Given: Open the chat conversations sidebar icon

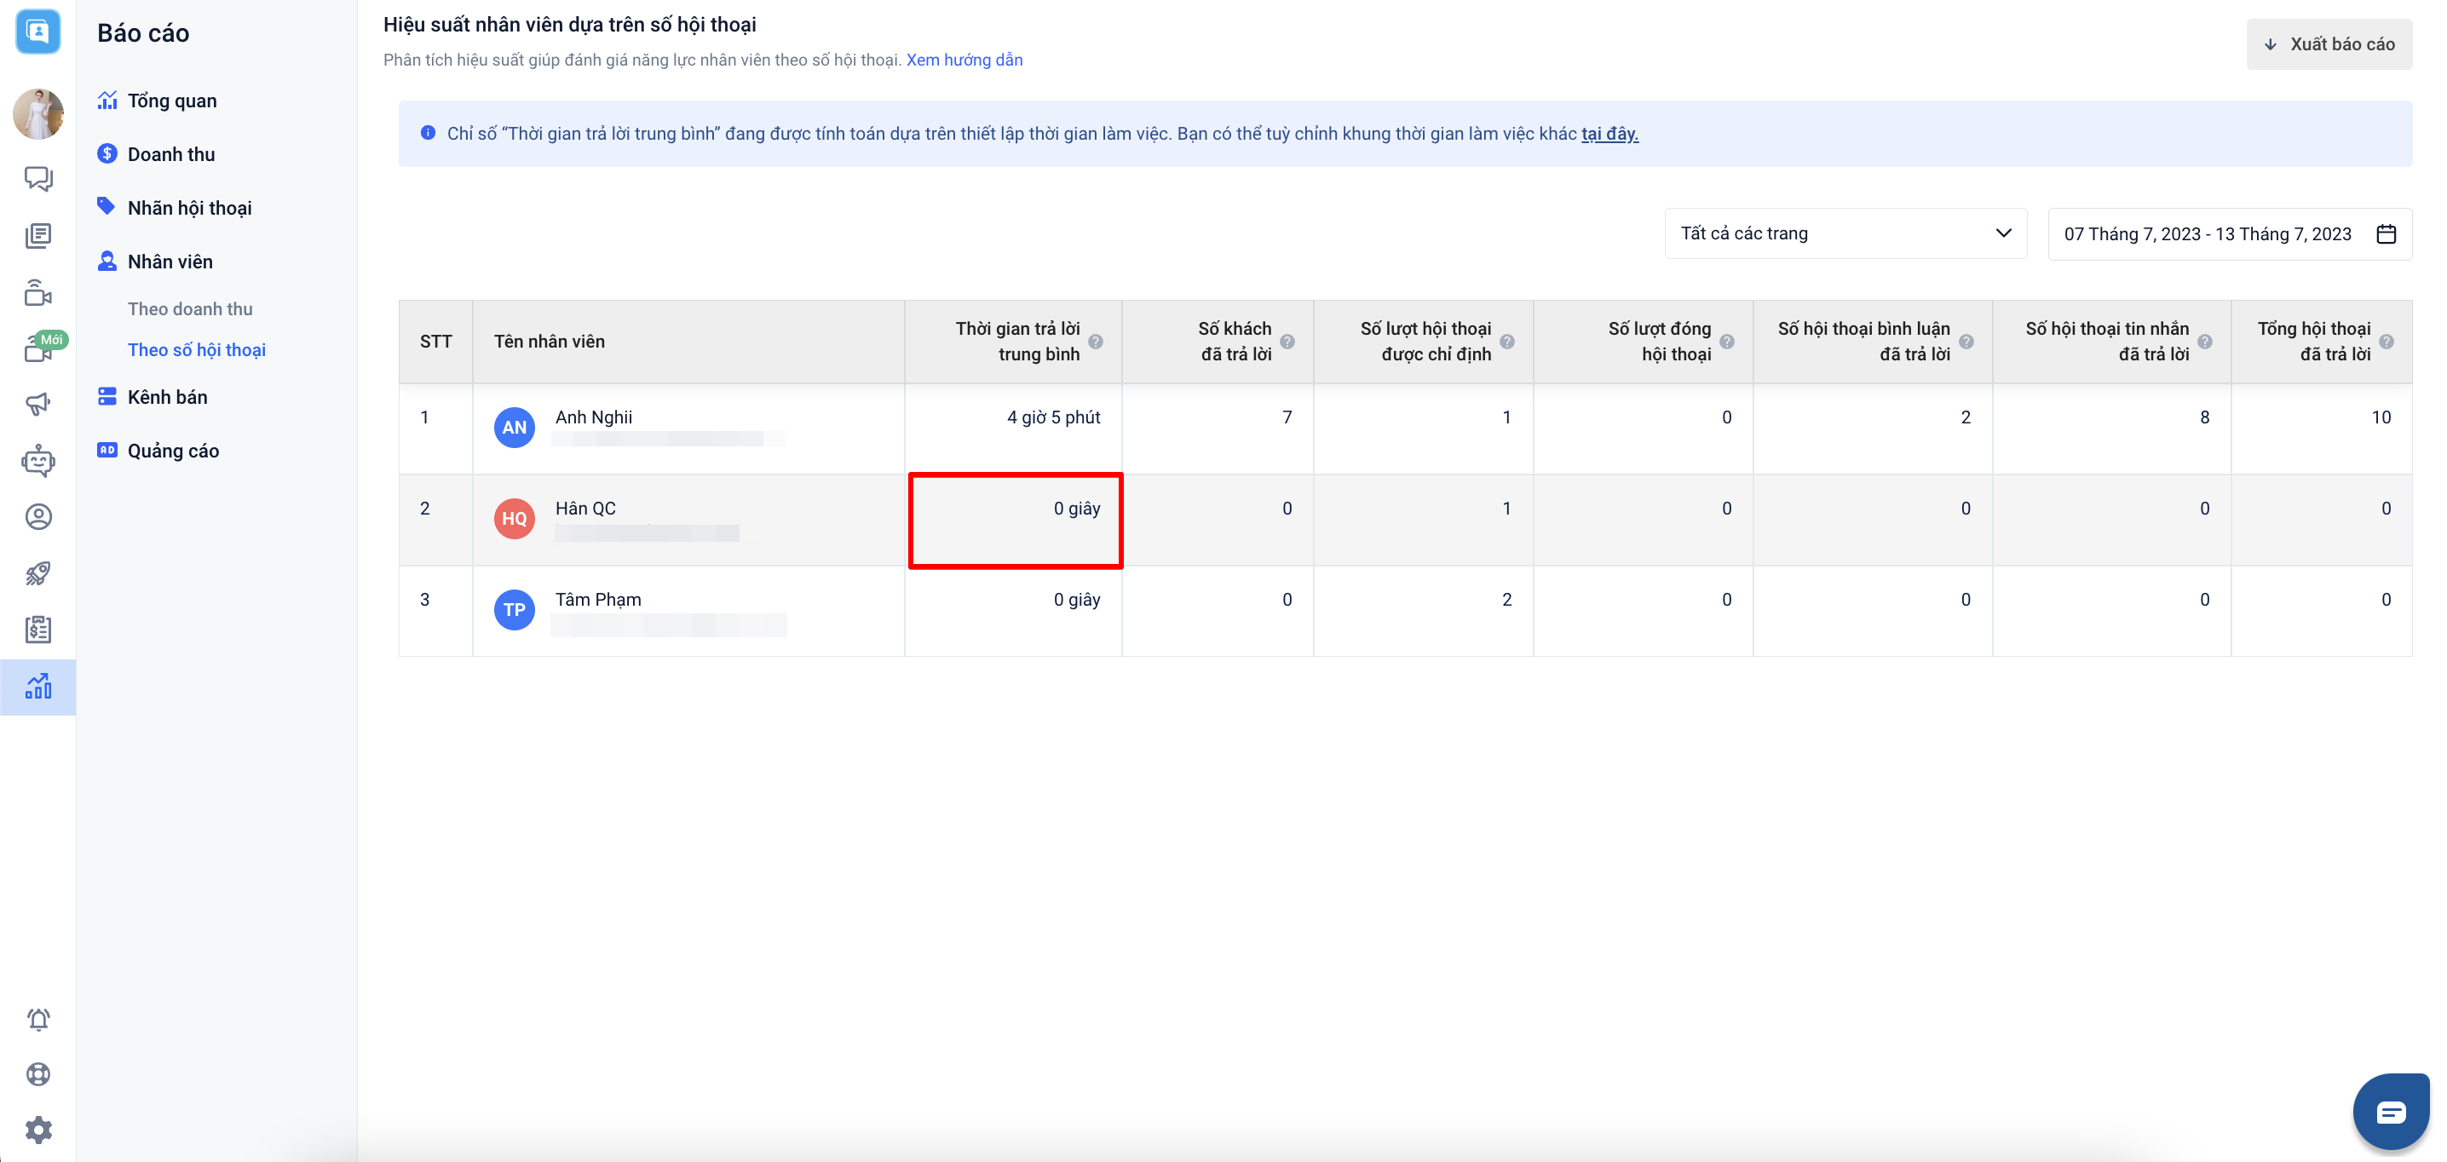Looking at the screenshot, I should (38, 179).
